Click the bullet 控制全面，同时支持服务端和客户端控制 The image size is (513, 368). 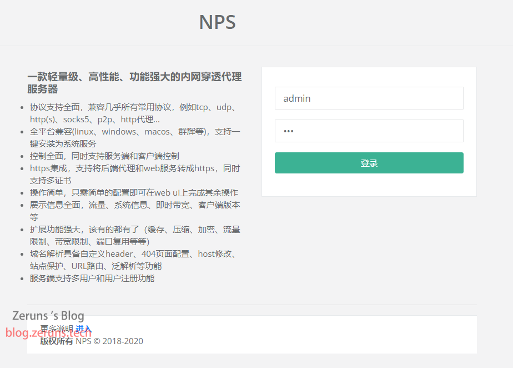point(104,156)
